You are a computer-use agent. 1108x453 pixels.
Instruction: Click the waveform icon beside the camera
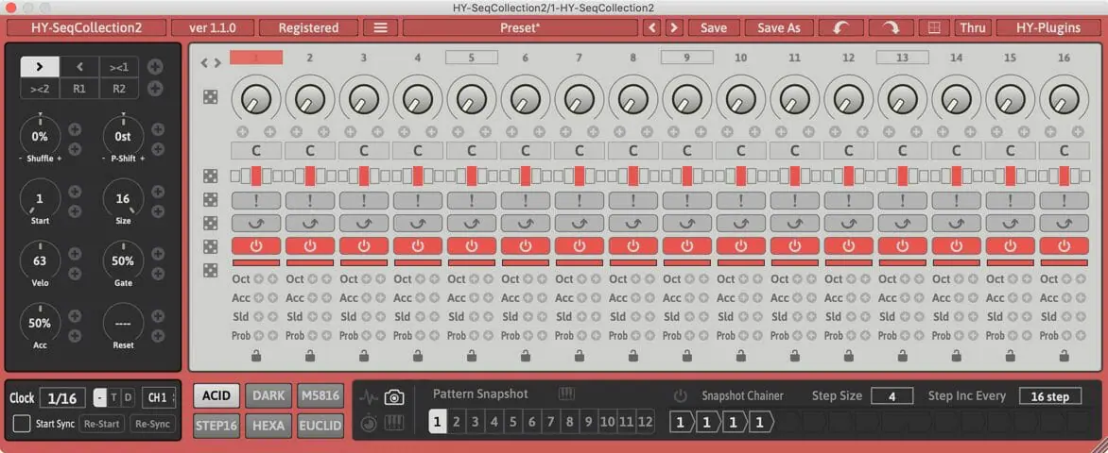[x=369, y=397]
